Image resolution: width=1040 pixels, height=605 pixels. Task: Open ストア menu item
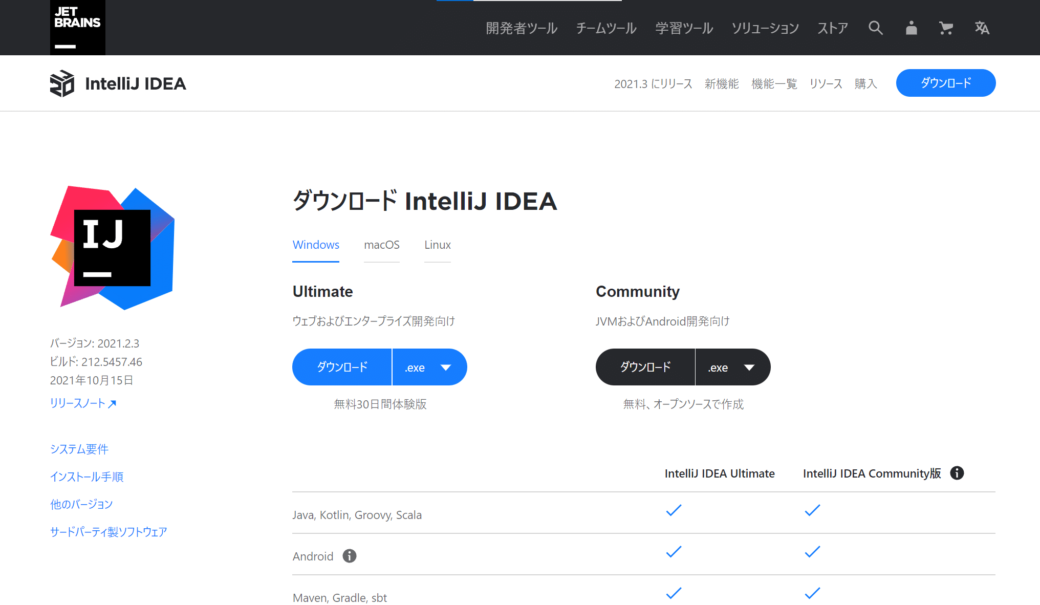coord(833,28)
